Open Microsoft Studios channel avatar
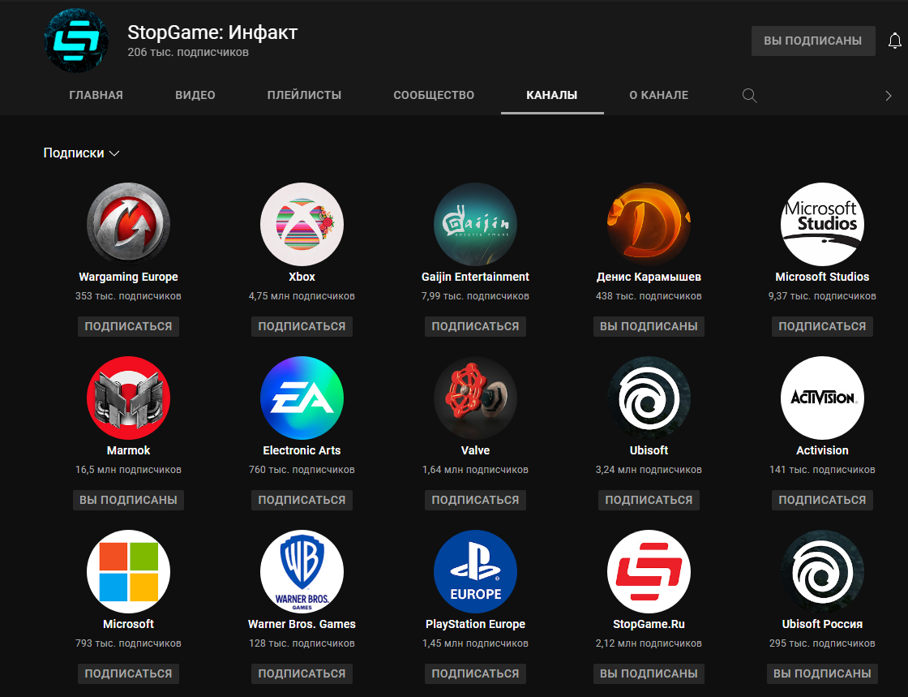The height and width of the screenshot is (697, 908). 822,224
